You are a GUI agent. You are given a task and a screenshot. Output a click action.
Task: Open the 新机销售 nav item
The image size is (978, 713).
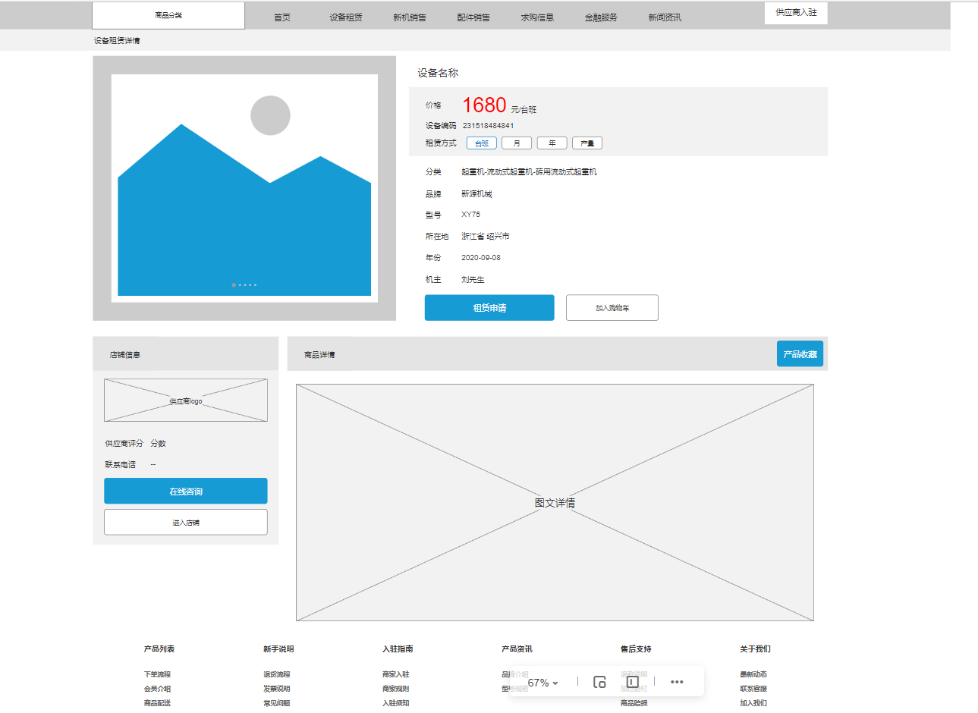pyautogui.click(x=410, y=17)
